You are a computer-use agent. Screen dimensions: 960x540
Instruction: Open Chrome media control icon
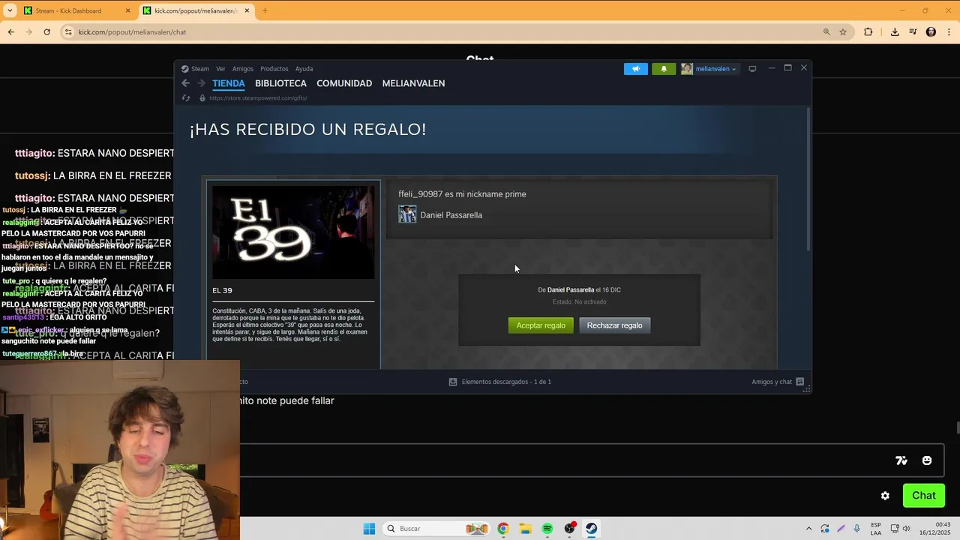(x=913, y=32)
